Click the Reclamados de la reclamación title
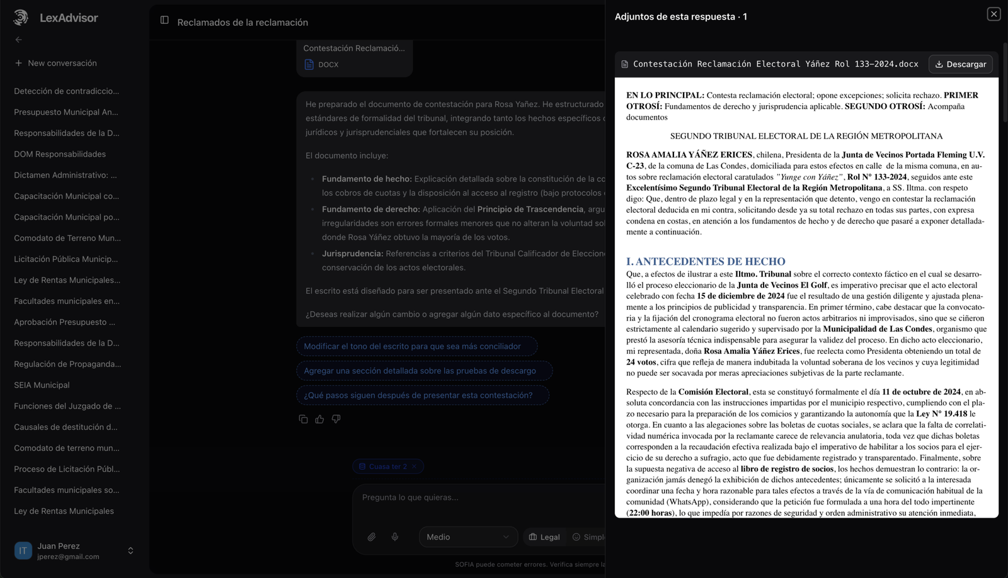Image resolution: width=1008 pixels, height=578 pixels. point(243,22)
